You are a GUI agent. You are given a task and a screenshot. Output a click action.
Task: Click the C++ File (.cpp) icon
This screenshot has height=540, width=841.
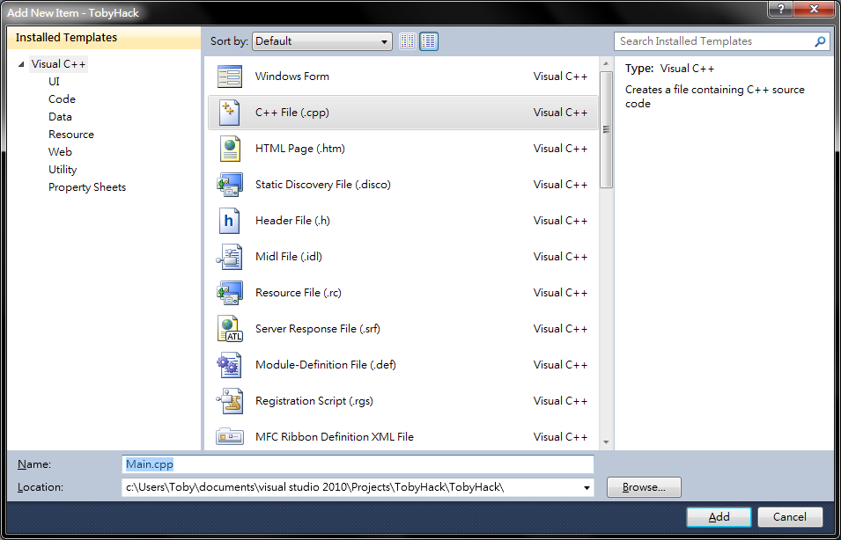230,113
